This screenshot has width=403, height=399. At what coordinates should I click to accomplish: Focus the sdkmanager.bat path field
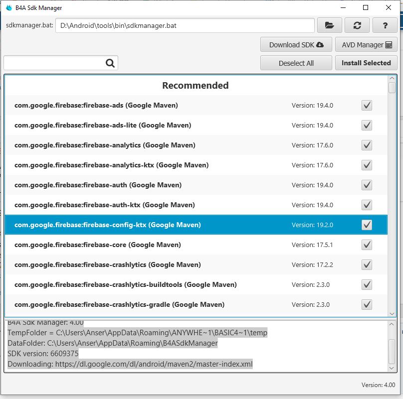pos(185,25)
